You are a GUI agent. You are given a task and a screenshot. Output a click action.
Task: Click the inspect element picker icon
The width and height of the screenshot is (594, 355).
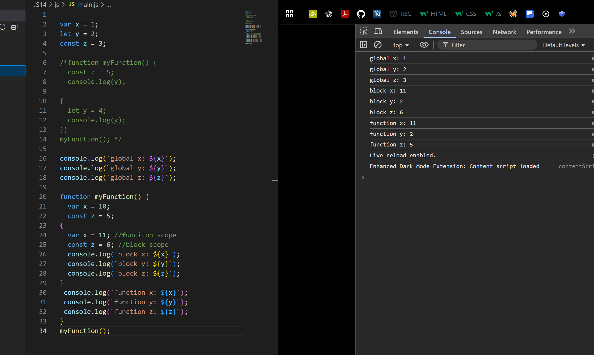click(x=363, y=32)
